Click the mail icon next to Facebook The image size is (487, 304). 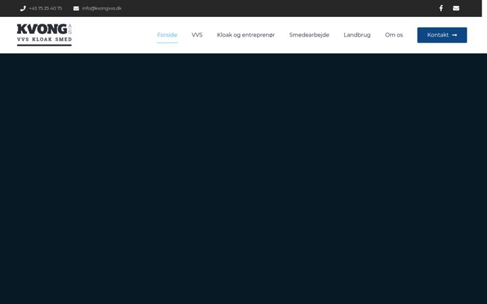tap(456, 8)
